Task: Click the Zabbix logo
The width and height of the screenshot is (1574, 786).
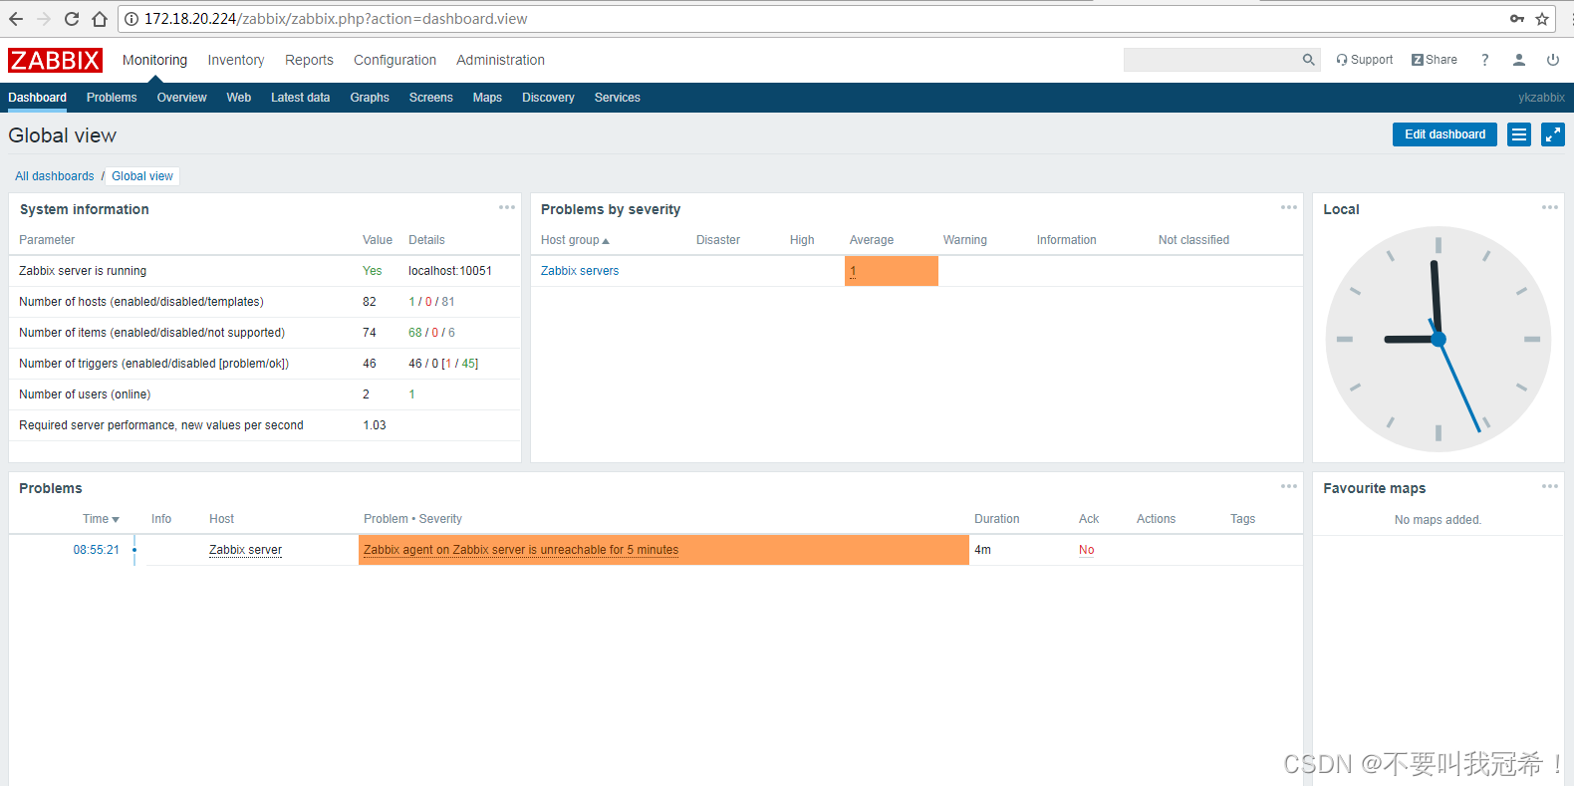Action: click(x=55, y=60)
